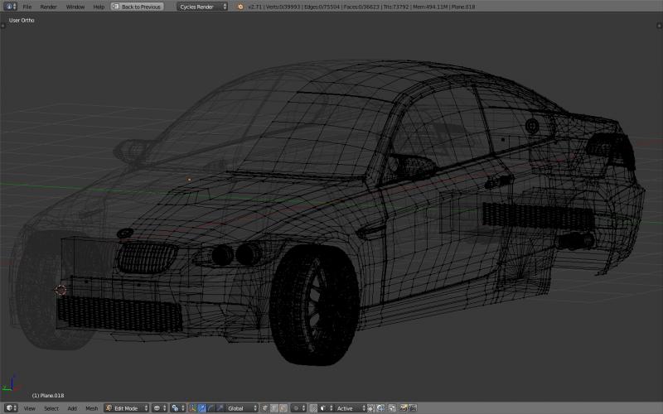
Task: Expand the top-right region toggle plus
Action: [x=659, y=26]
